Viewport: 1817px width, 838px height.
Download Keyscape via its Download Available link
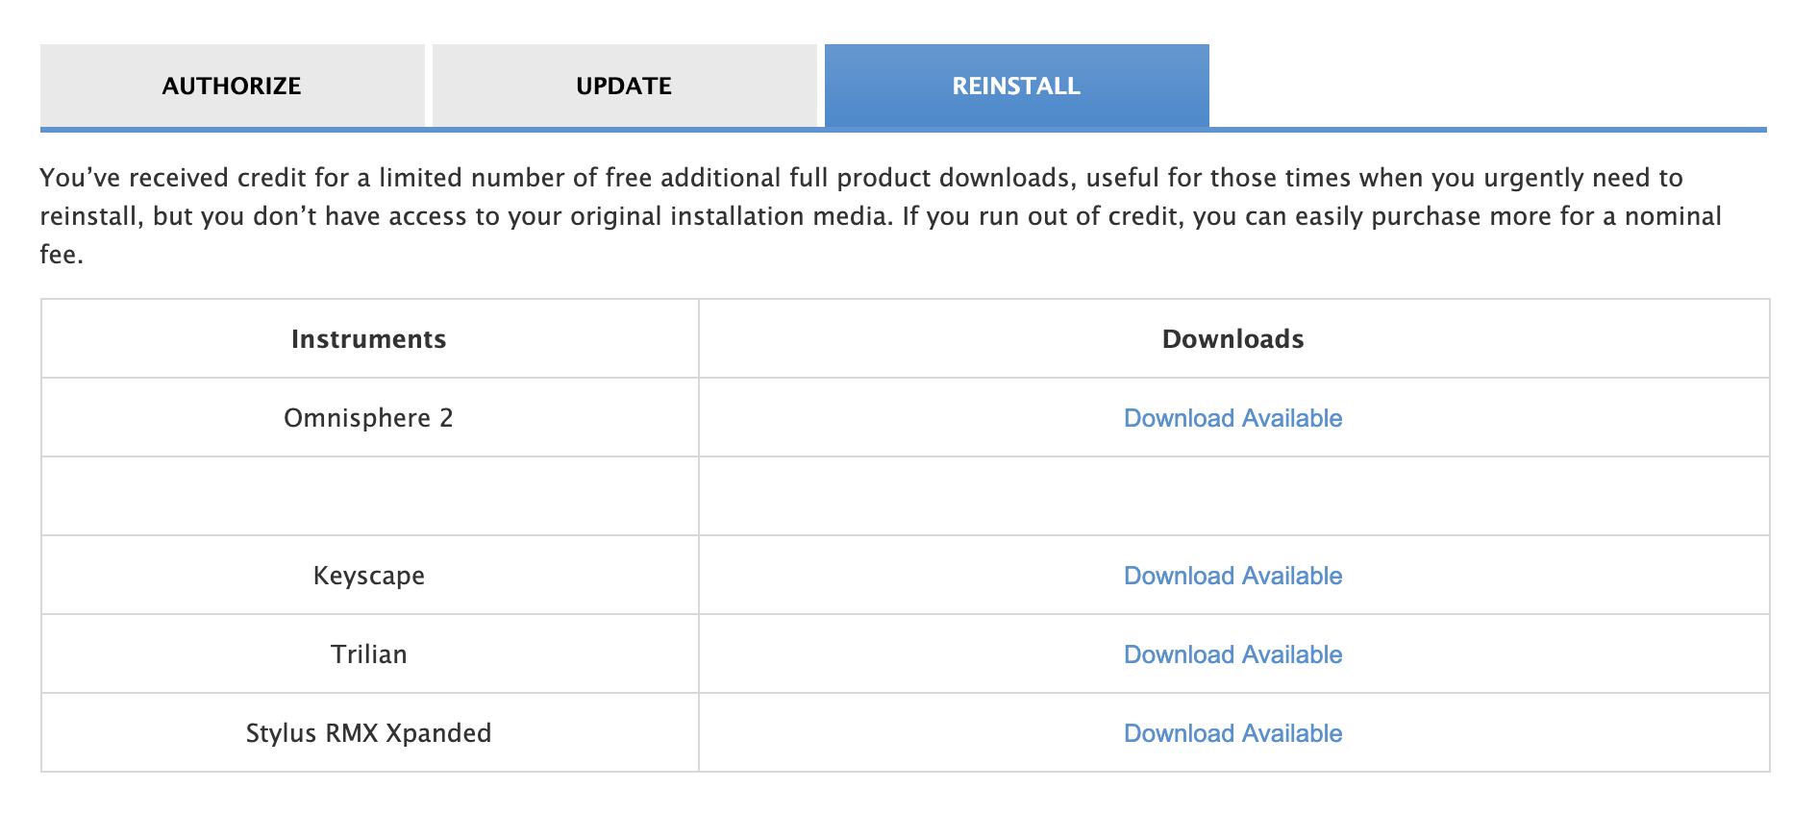click(x=1232, y=576)
